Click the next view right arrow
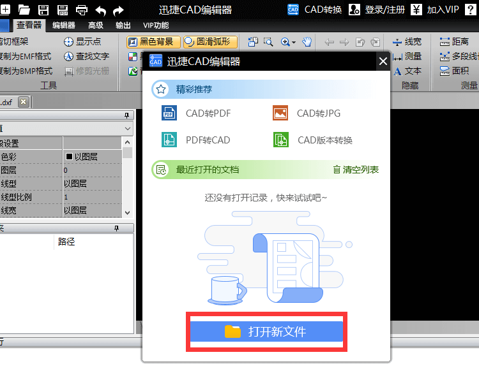 (344, 42)
